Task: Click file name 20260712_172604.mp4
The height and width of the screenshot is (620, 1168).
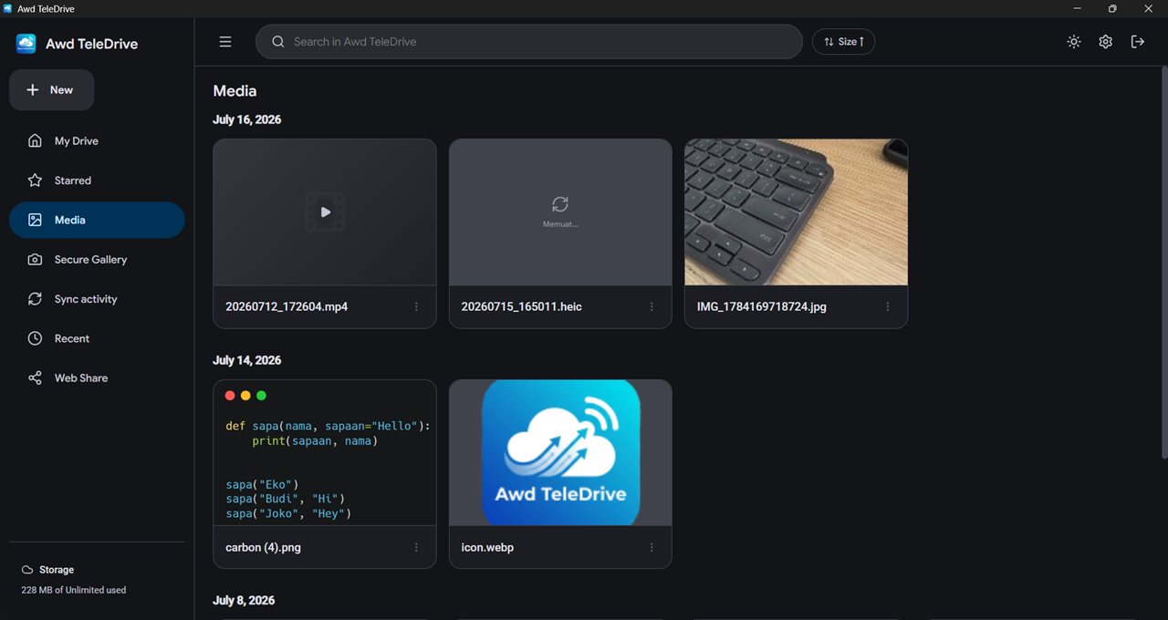Action: (287, 307)
